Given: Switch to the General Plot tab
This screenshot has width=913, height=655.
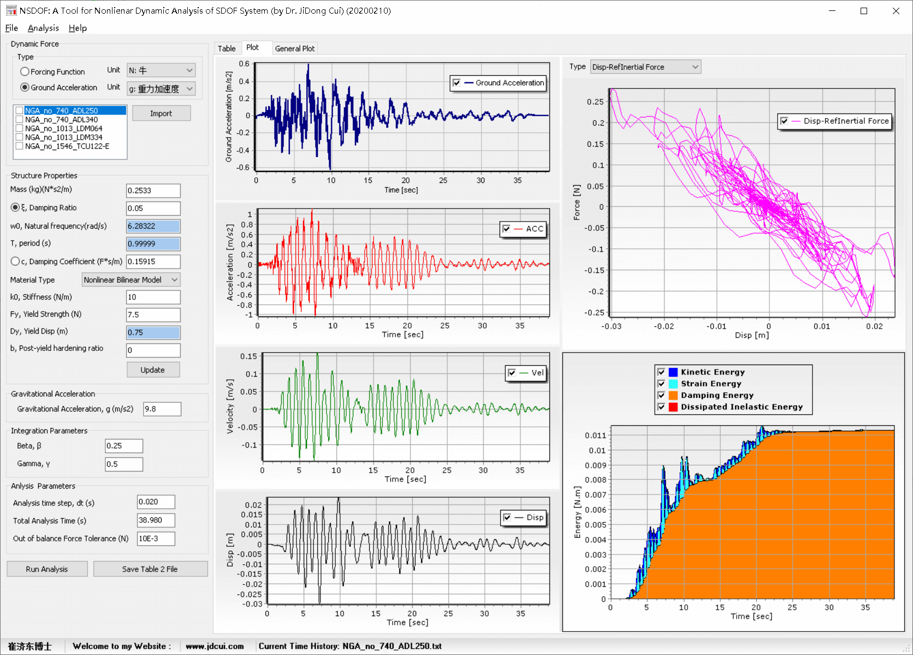Looking at the screenshot, I should (x=295, y=49).
